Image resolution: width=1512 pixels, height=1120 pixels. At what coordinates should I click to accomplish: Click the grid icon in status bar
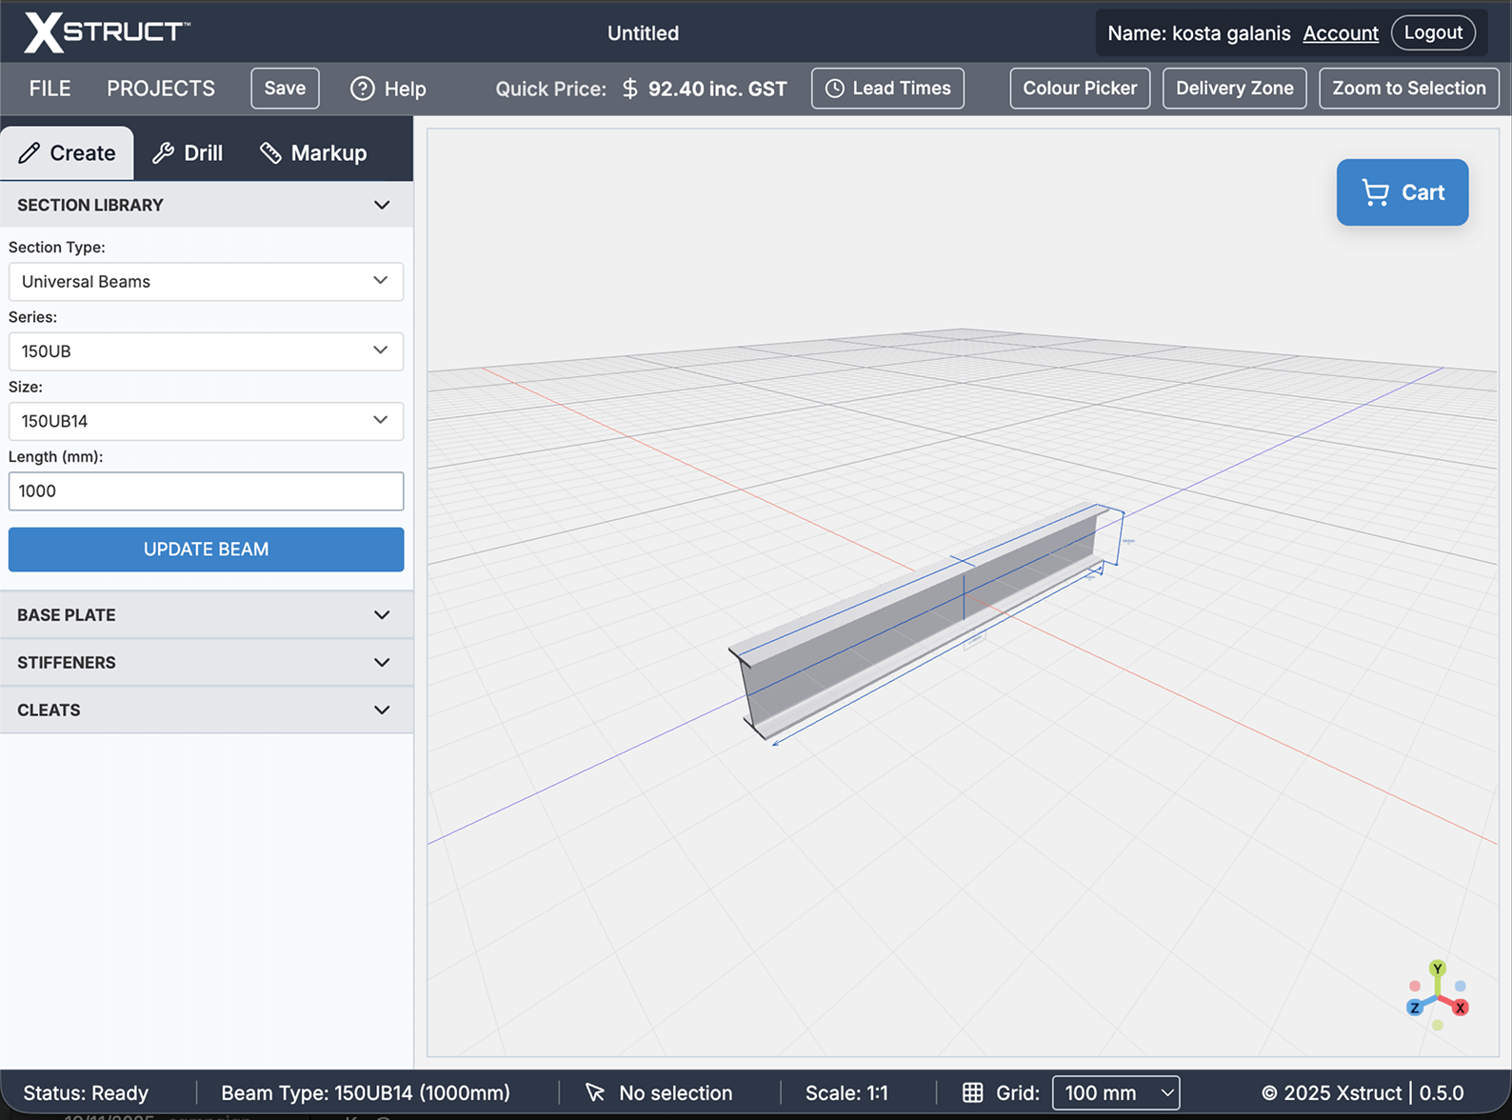tap(972, 1092)
